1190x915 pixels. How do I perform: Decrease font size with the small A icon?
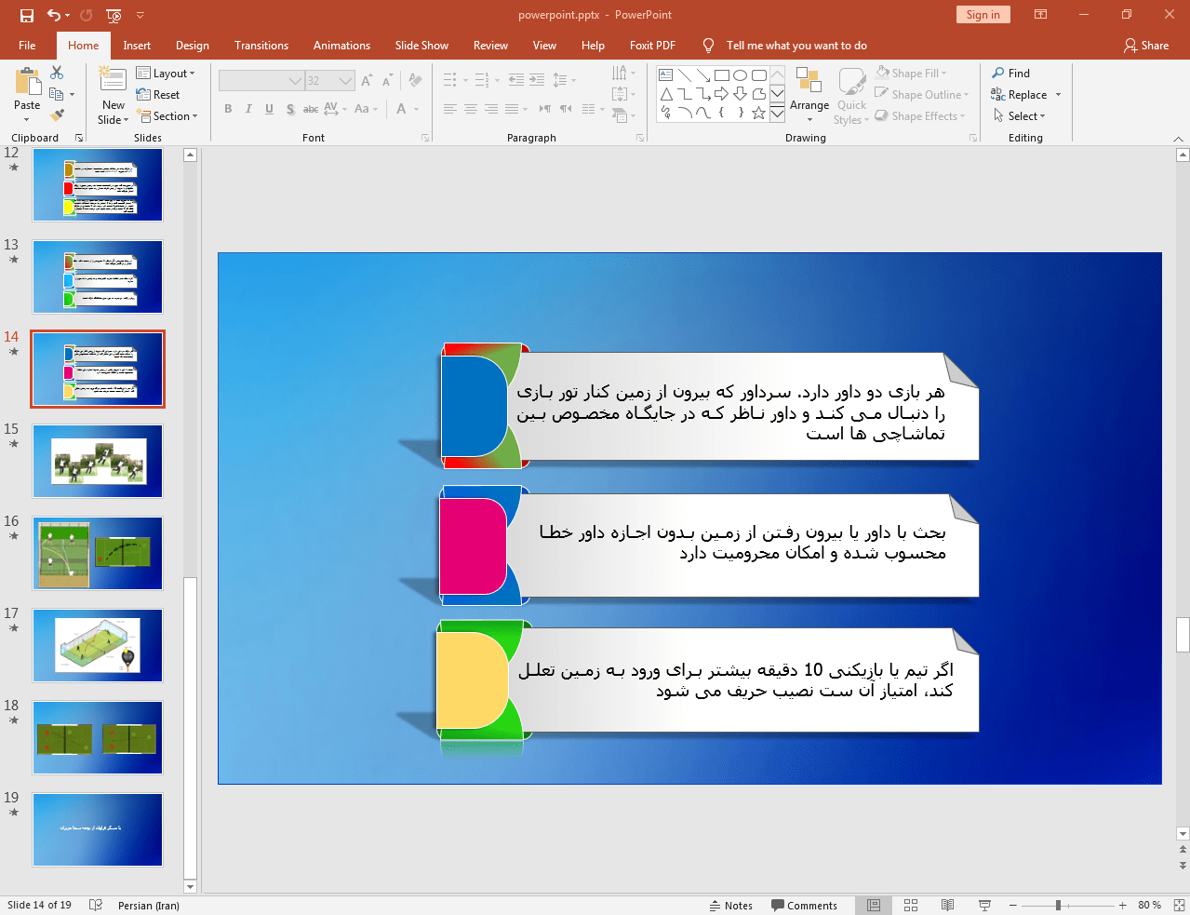click(x=388, y=81)
